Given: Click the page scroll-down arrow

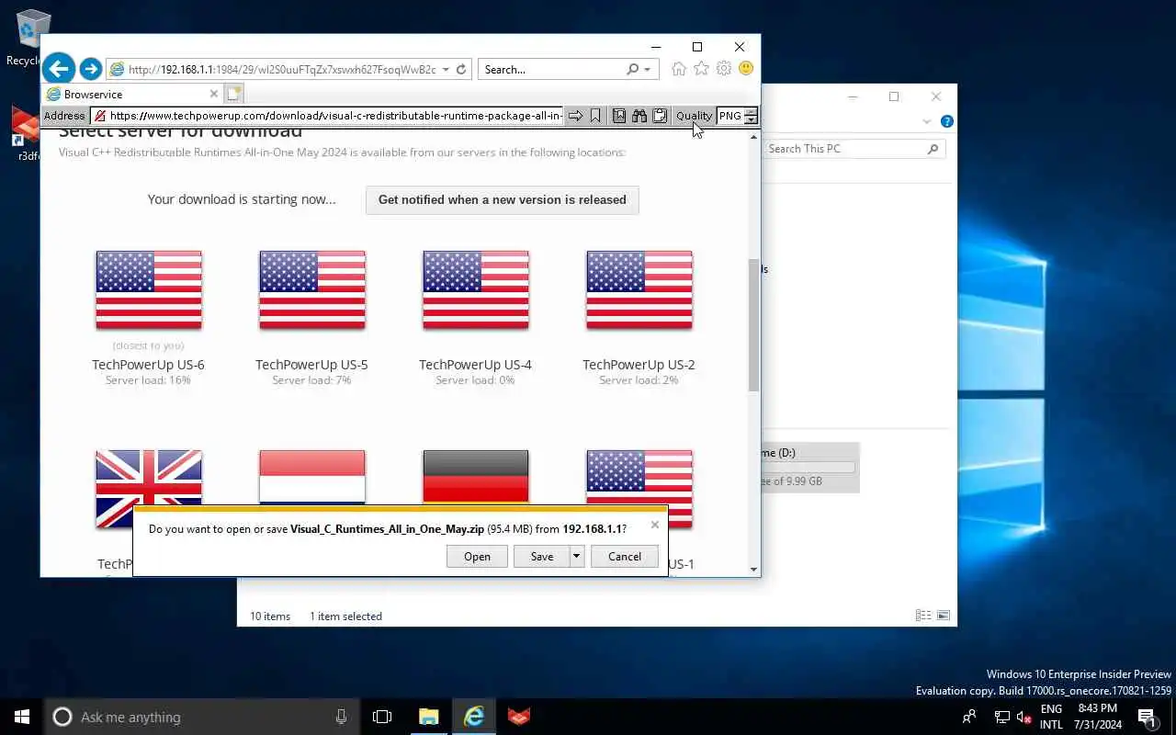Looking at the screenshot, I should (754, 570).
